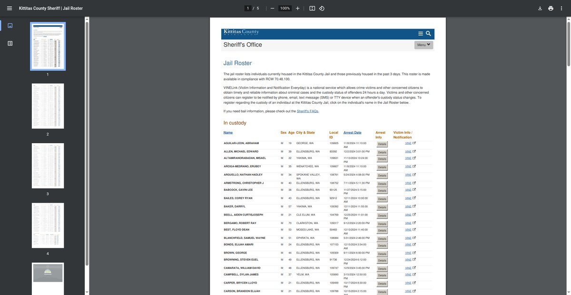571x295 pixels.
Task: Click city CLARKSTON, WA
Action: (x=307, y=223)
